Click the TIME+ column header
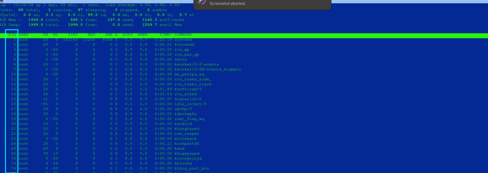The height and width of the screenshot is (173, 488). [165, 35]
